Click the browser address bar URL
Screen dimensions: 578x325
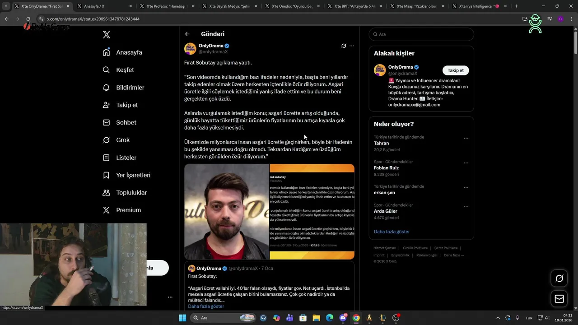(x=93, y=19)
